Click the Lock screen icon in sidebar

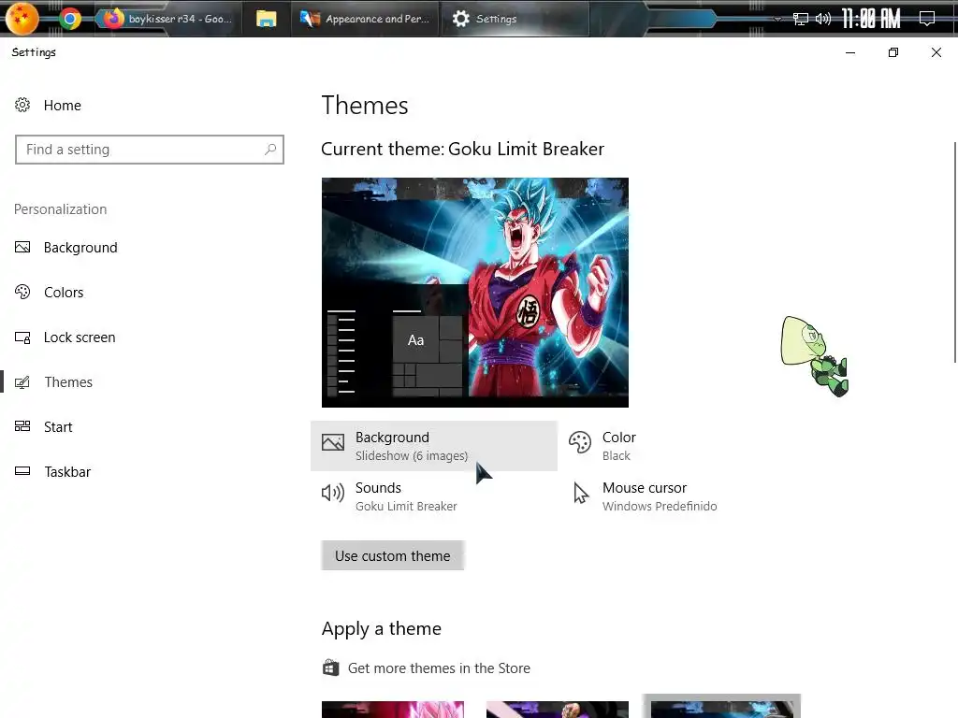coord(22,337)
